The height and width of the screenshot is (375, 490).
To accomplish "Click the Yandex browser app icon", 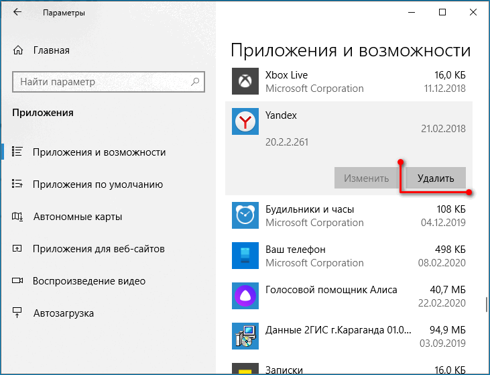I will point(245,122).
